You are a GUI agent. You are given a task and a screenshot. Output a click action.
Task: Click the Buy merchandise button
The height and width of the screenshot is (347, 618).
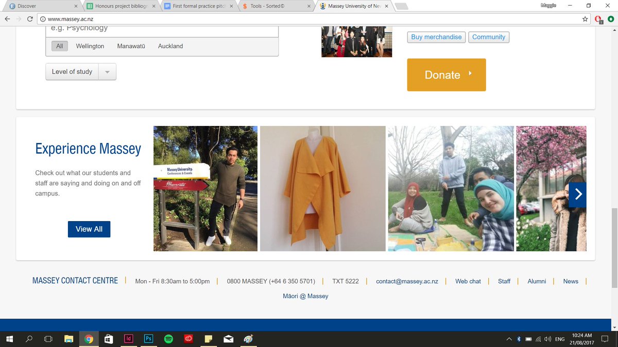436,37
